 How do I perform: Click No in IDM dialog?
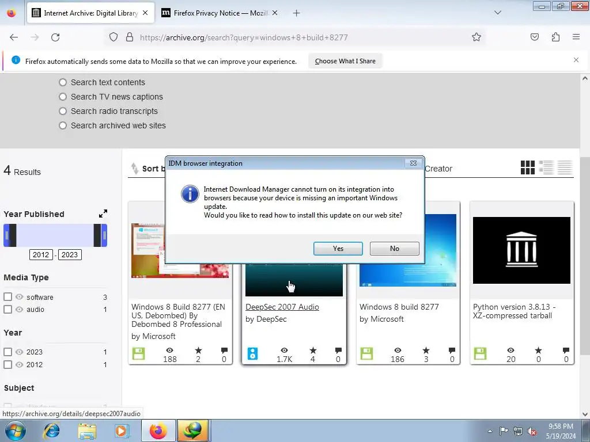pyautogui.click(x=394, y=249)
